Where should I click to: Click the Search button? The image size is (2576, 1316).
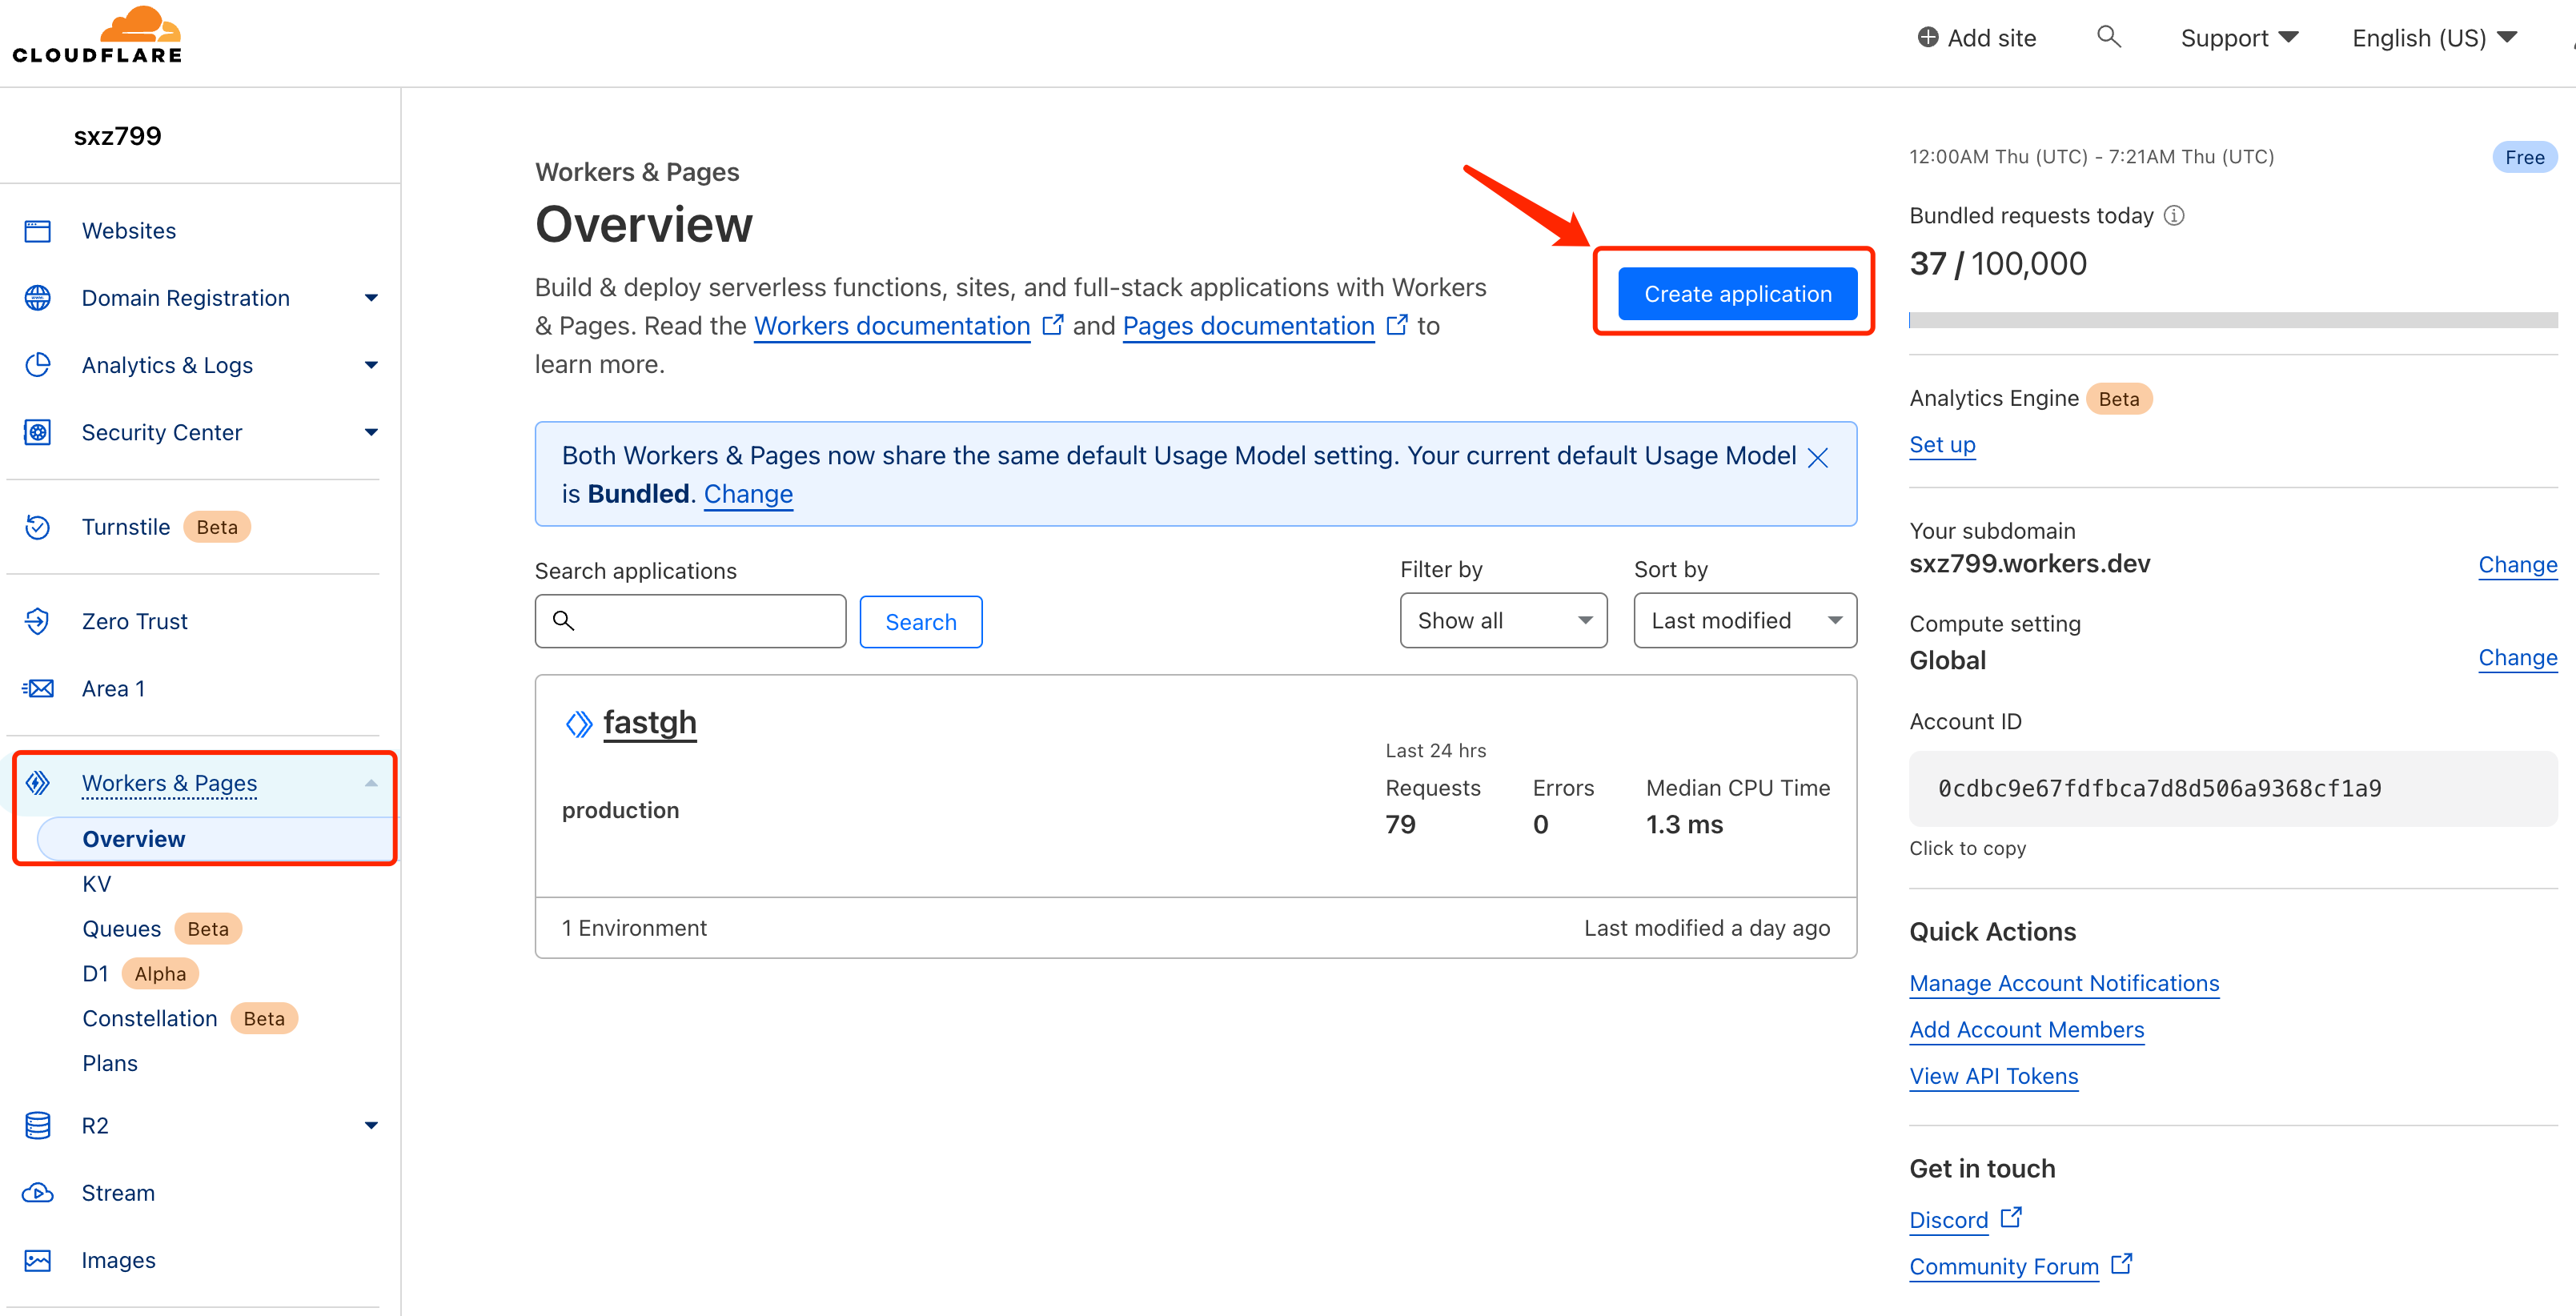pyautogui.click(x=921, y=622)
